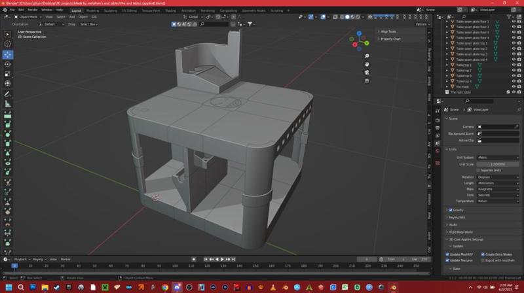The image size is (524, 293).
Task: Open the Tool properties tab icon
Action: [438, 111]
